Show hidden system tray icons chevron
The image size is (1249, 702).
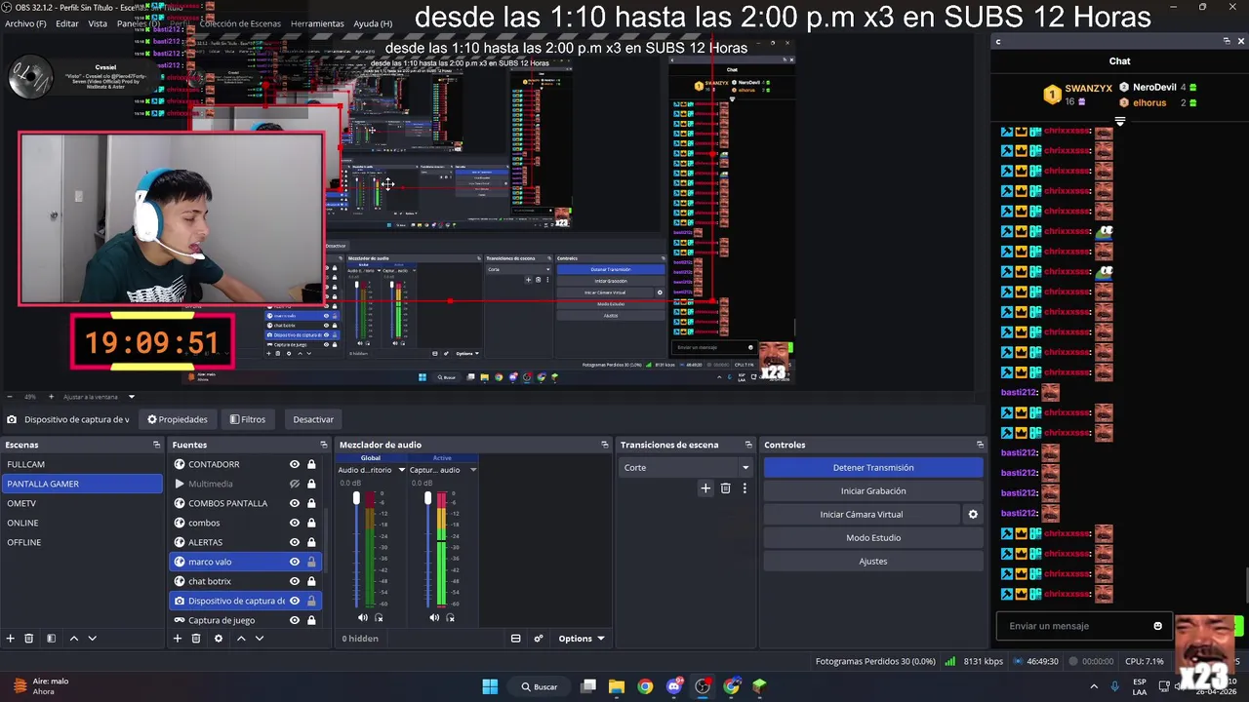tap(1094, 686)
